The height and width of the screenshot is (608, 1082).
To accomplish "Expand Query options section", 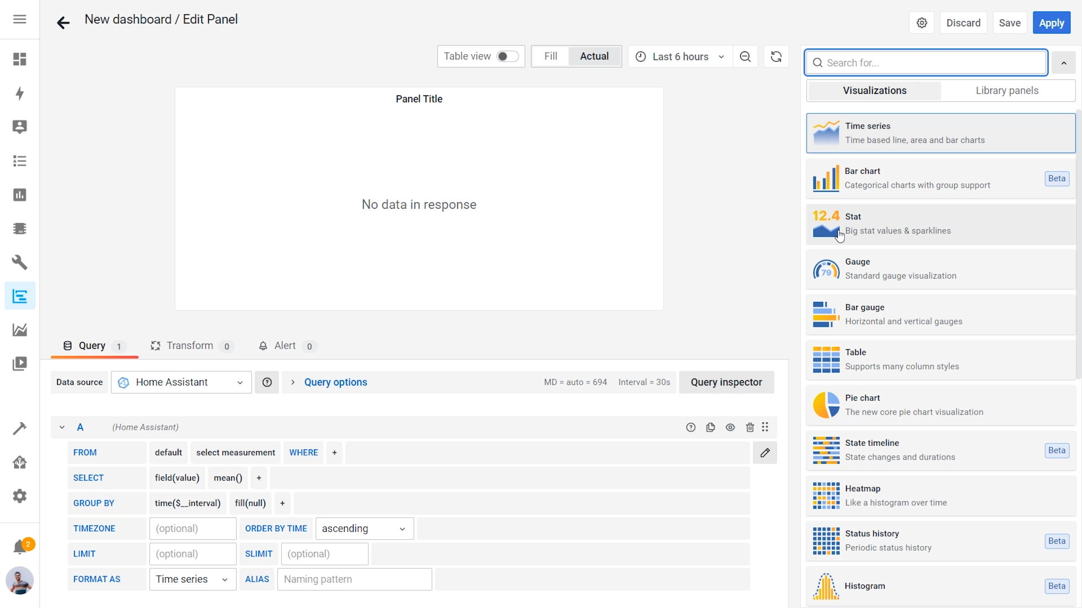I will click(x=335, y=382).
